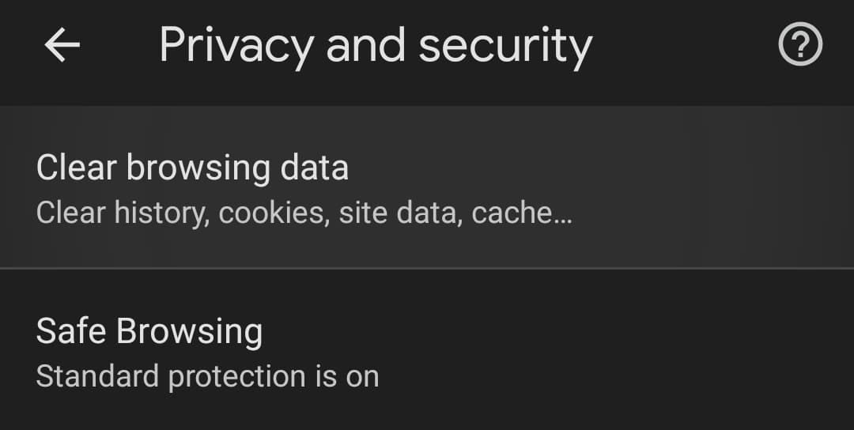Tap 'Standard protection is on' status text

[207, 376]
